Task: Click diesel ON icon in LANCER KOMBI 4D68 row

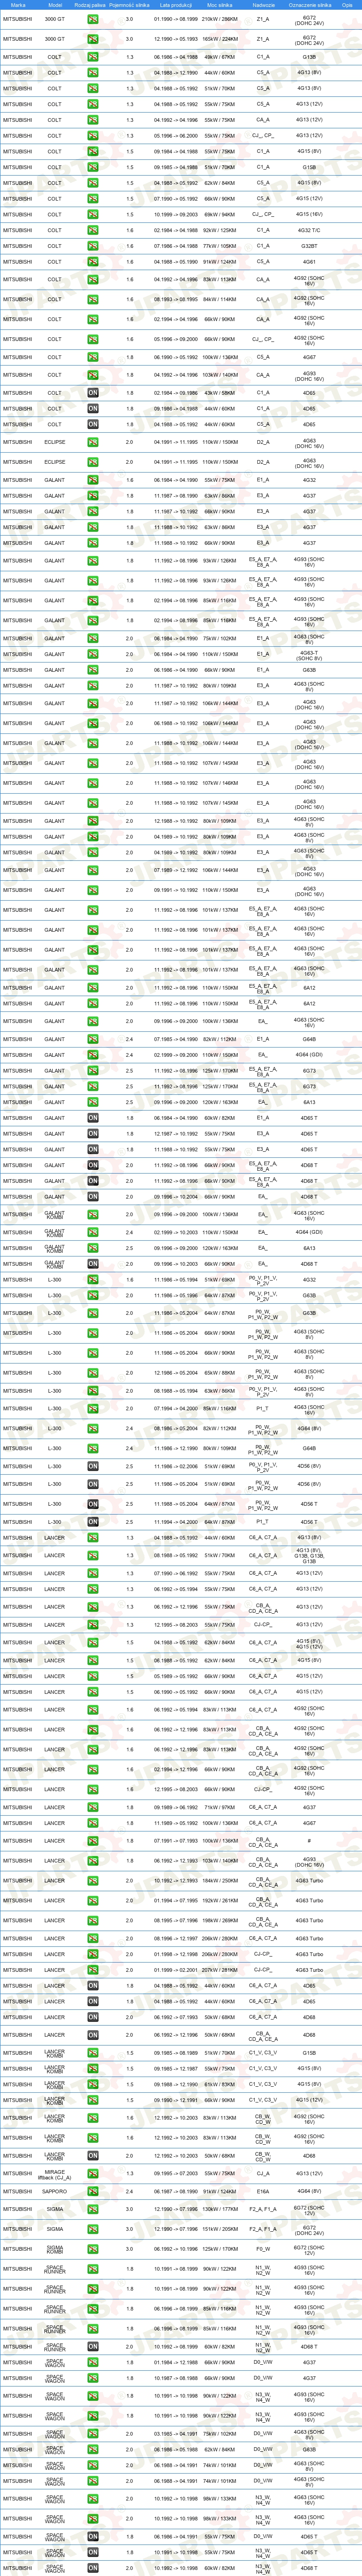Action: pos(92,2156)
